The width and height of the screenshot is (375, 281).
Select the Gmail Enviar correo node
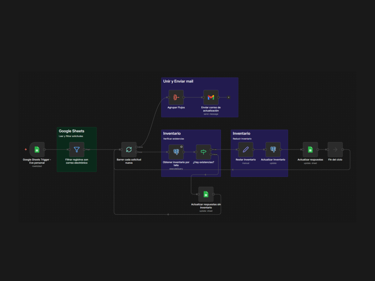[x=211, y=97]
